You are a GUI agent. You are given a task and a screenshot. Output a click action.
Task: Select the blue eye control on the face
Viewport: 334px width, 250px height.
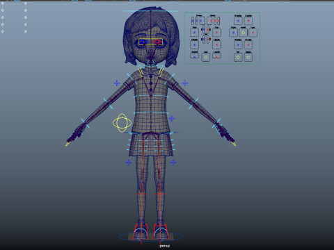(x=143, y=42)
